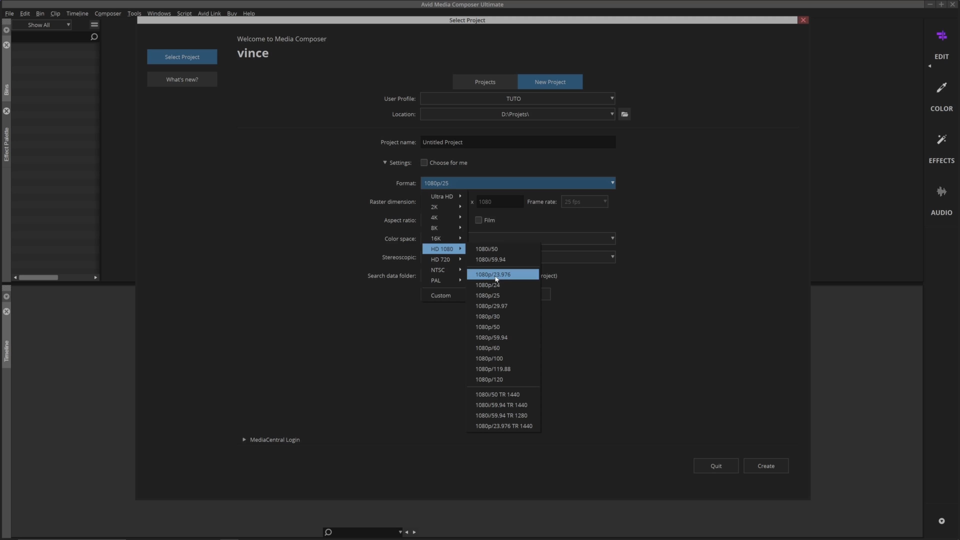Open the Ultra HD submenu

pos(443,196)
